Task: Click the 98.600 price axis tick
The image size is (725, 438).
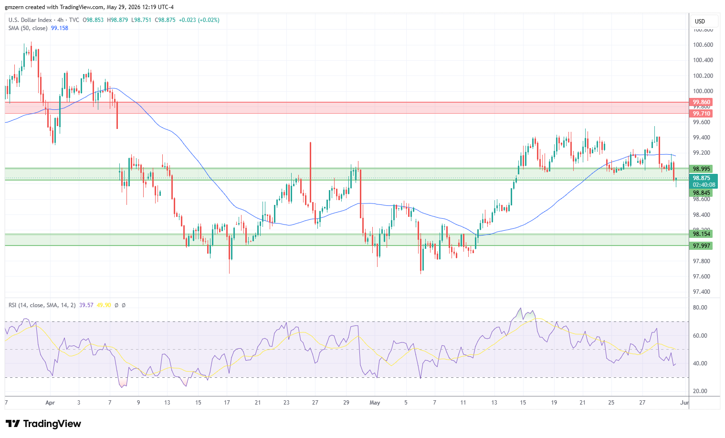Action: pyautogui.click(x=702, y=199)
